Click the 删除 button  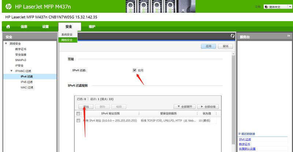102,107
